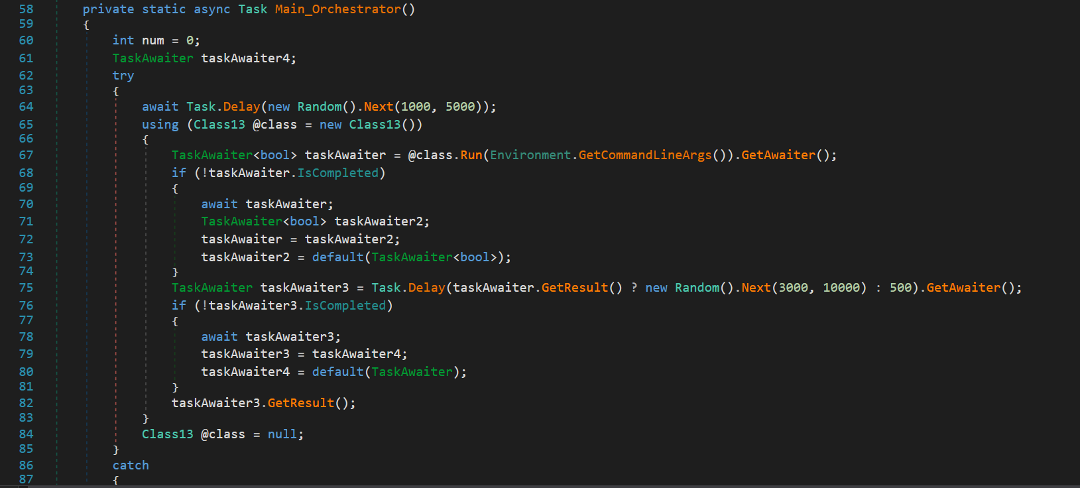The width and height of the screenshot is (1080, 488).
Task: Click 'taskAwaiter3.GetResult();' on line 82
Action: pyautogui.click(x=264, y=403)
